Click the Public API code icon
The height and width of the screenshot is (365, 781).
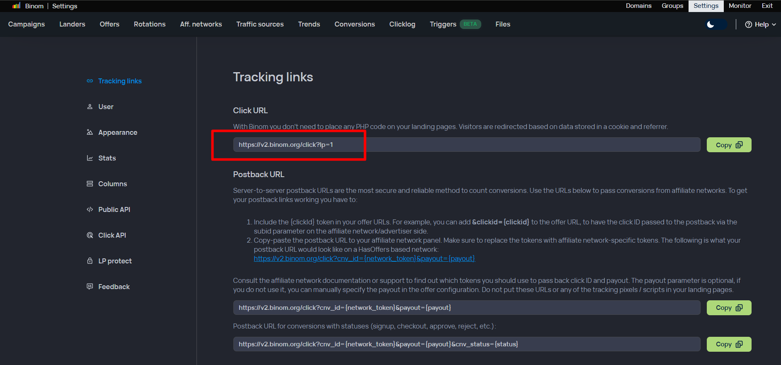[90, 209]
